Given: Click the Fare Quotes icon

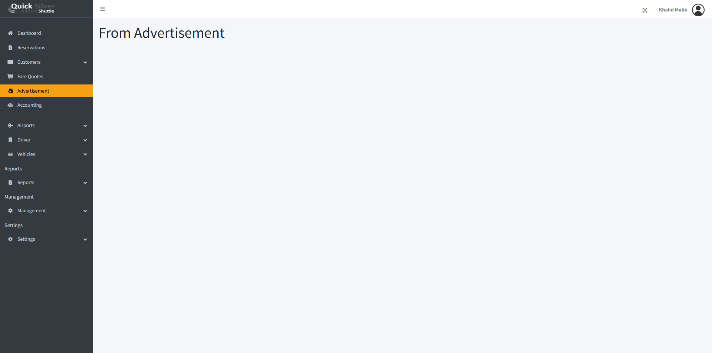Looking at the screenshot, I should [x=10, y=77].
